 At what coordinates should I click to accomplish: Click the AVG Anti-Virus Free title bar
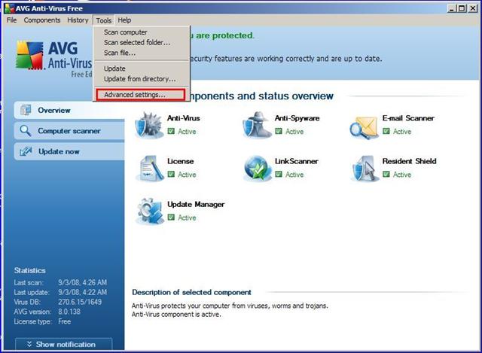click(x=226, y=7)
